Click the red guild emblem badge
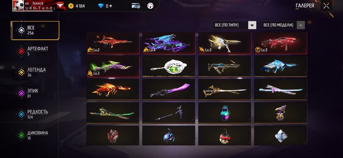This screenshot has height=158, width=343. pyautogui.click(x=59, y=6)
